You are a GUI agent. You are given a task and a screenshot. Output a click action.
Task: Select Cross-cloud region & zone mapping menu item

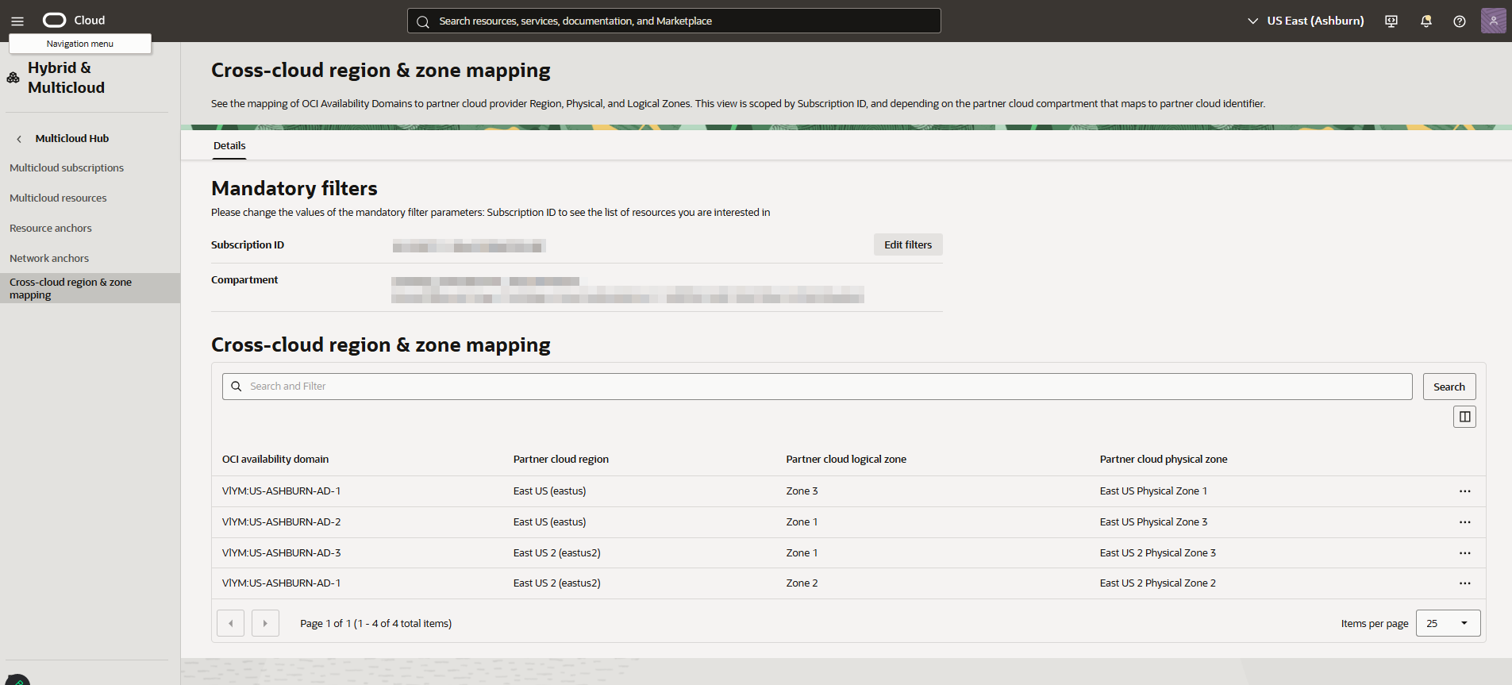pos(90,288)
